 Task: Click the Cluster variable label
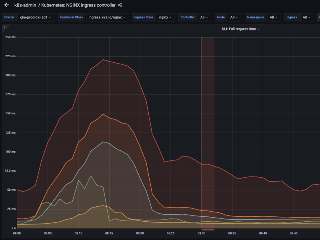tap(10, 17)
